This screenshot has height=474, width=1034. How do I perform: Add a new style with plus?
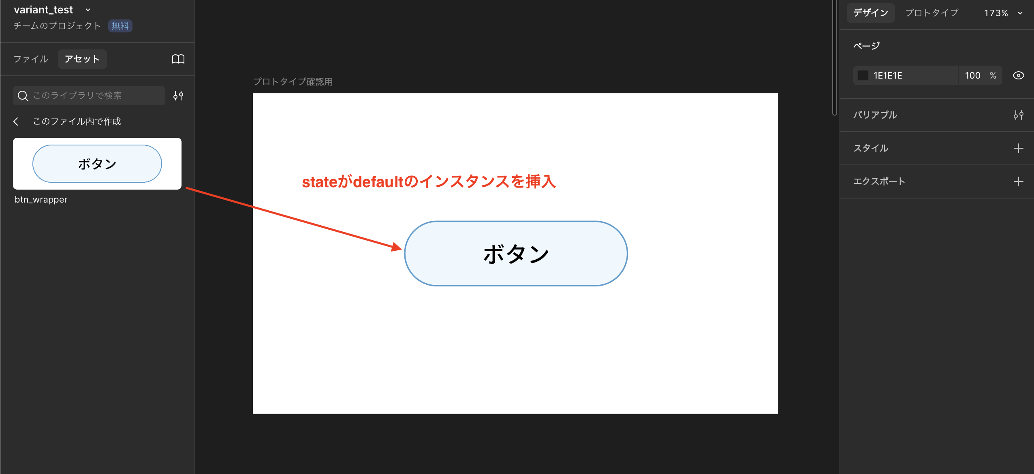(x=1018, y=148)
